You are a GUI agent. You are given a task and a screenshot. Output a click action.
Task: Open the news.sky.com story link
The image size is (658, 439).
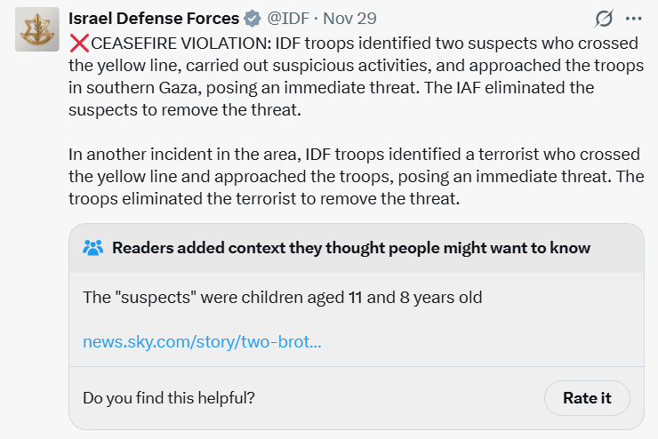tap(202, 342)
